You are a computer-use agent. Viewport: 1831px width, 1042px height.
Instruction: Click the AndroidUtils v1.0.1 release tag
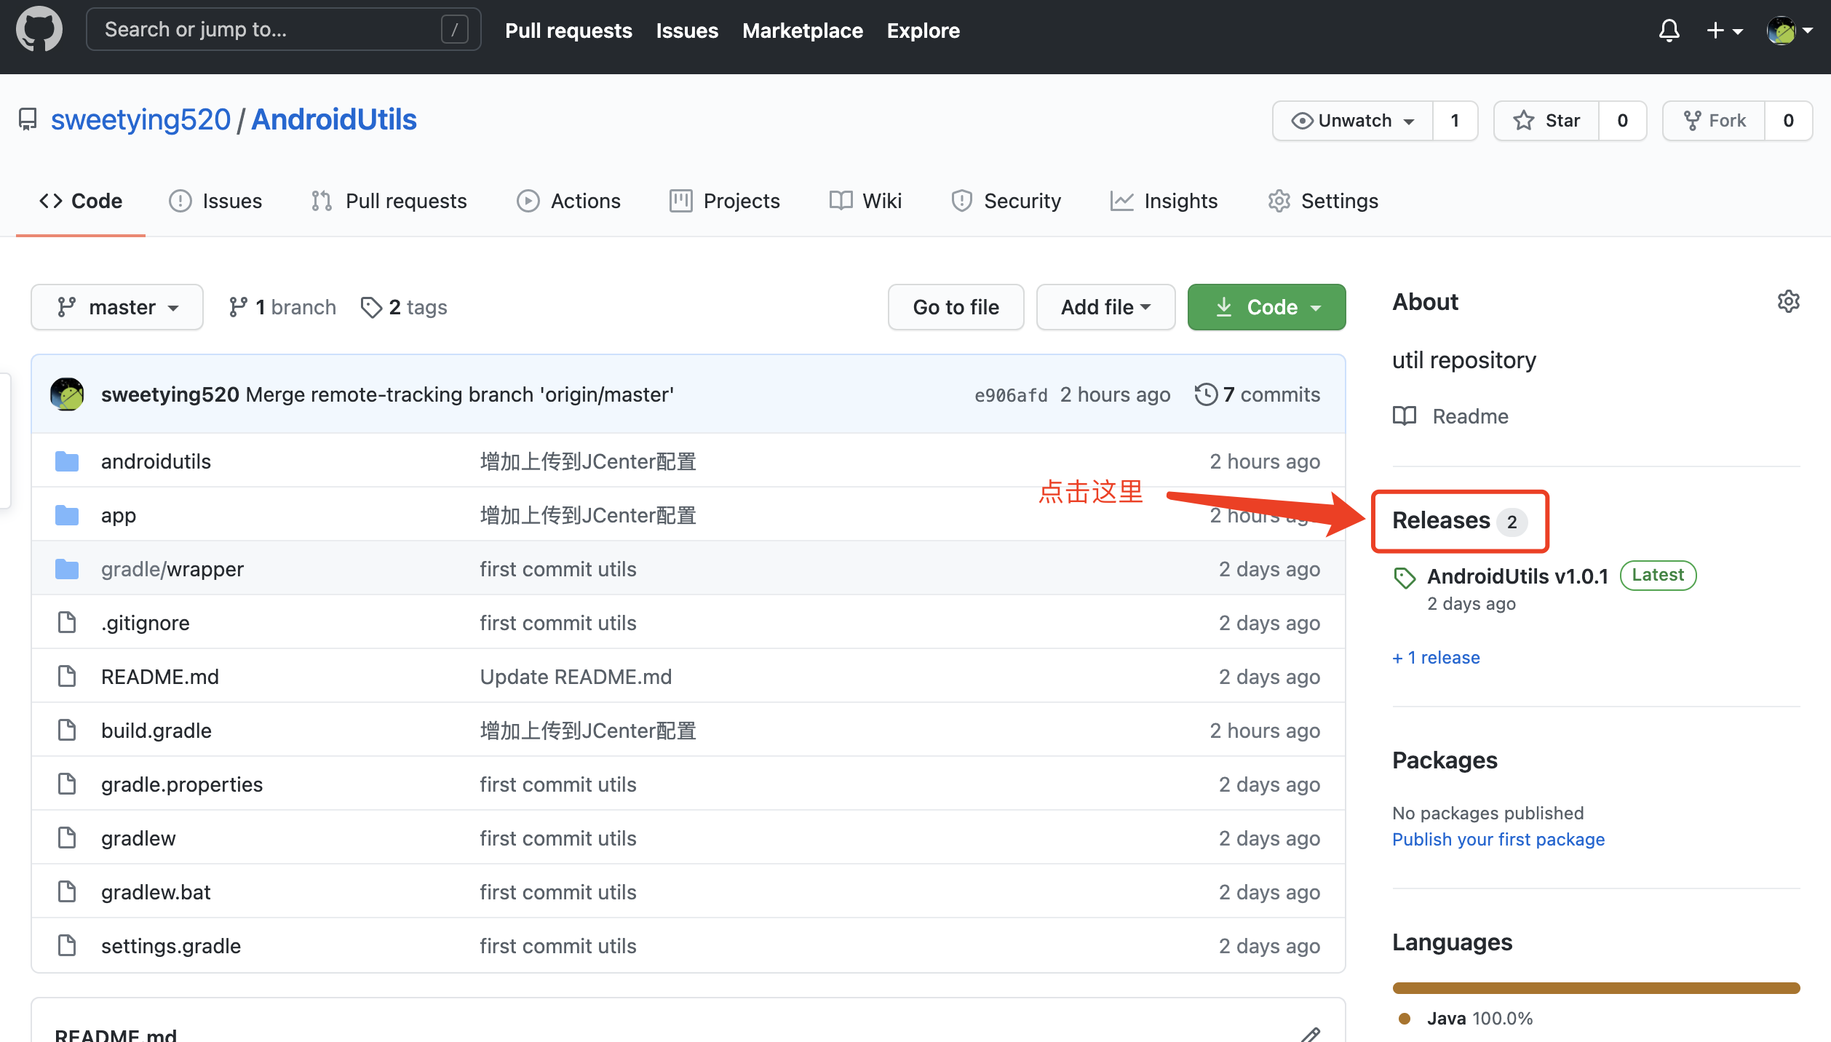(1517, 576)
